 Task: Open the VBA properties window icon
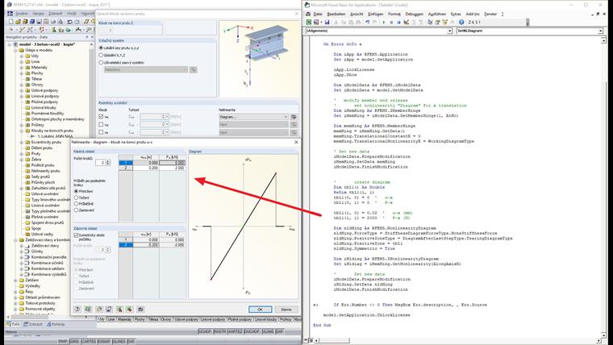click(438, 23)
